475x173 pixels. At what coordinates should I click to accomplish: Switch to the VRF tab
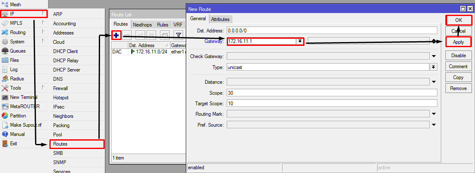coord(177,25)
